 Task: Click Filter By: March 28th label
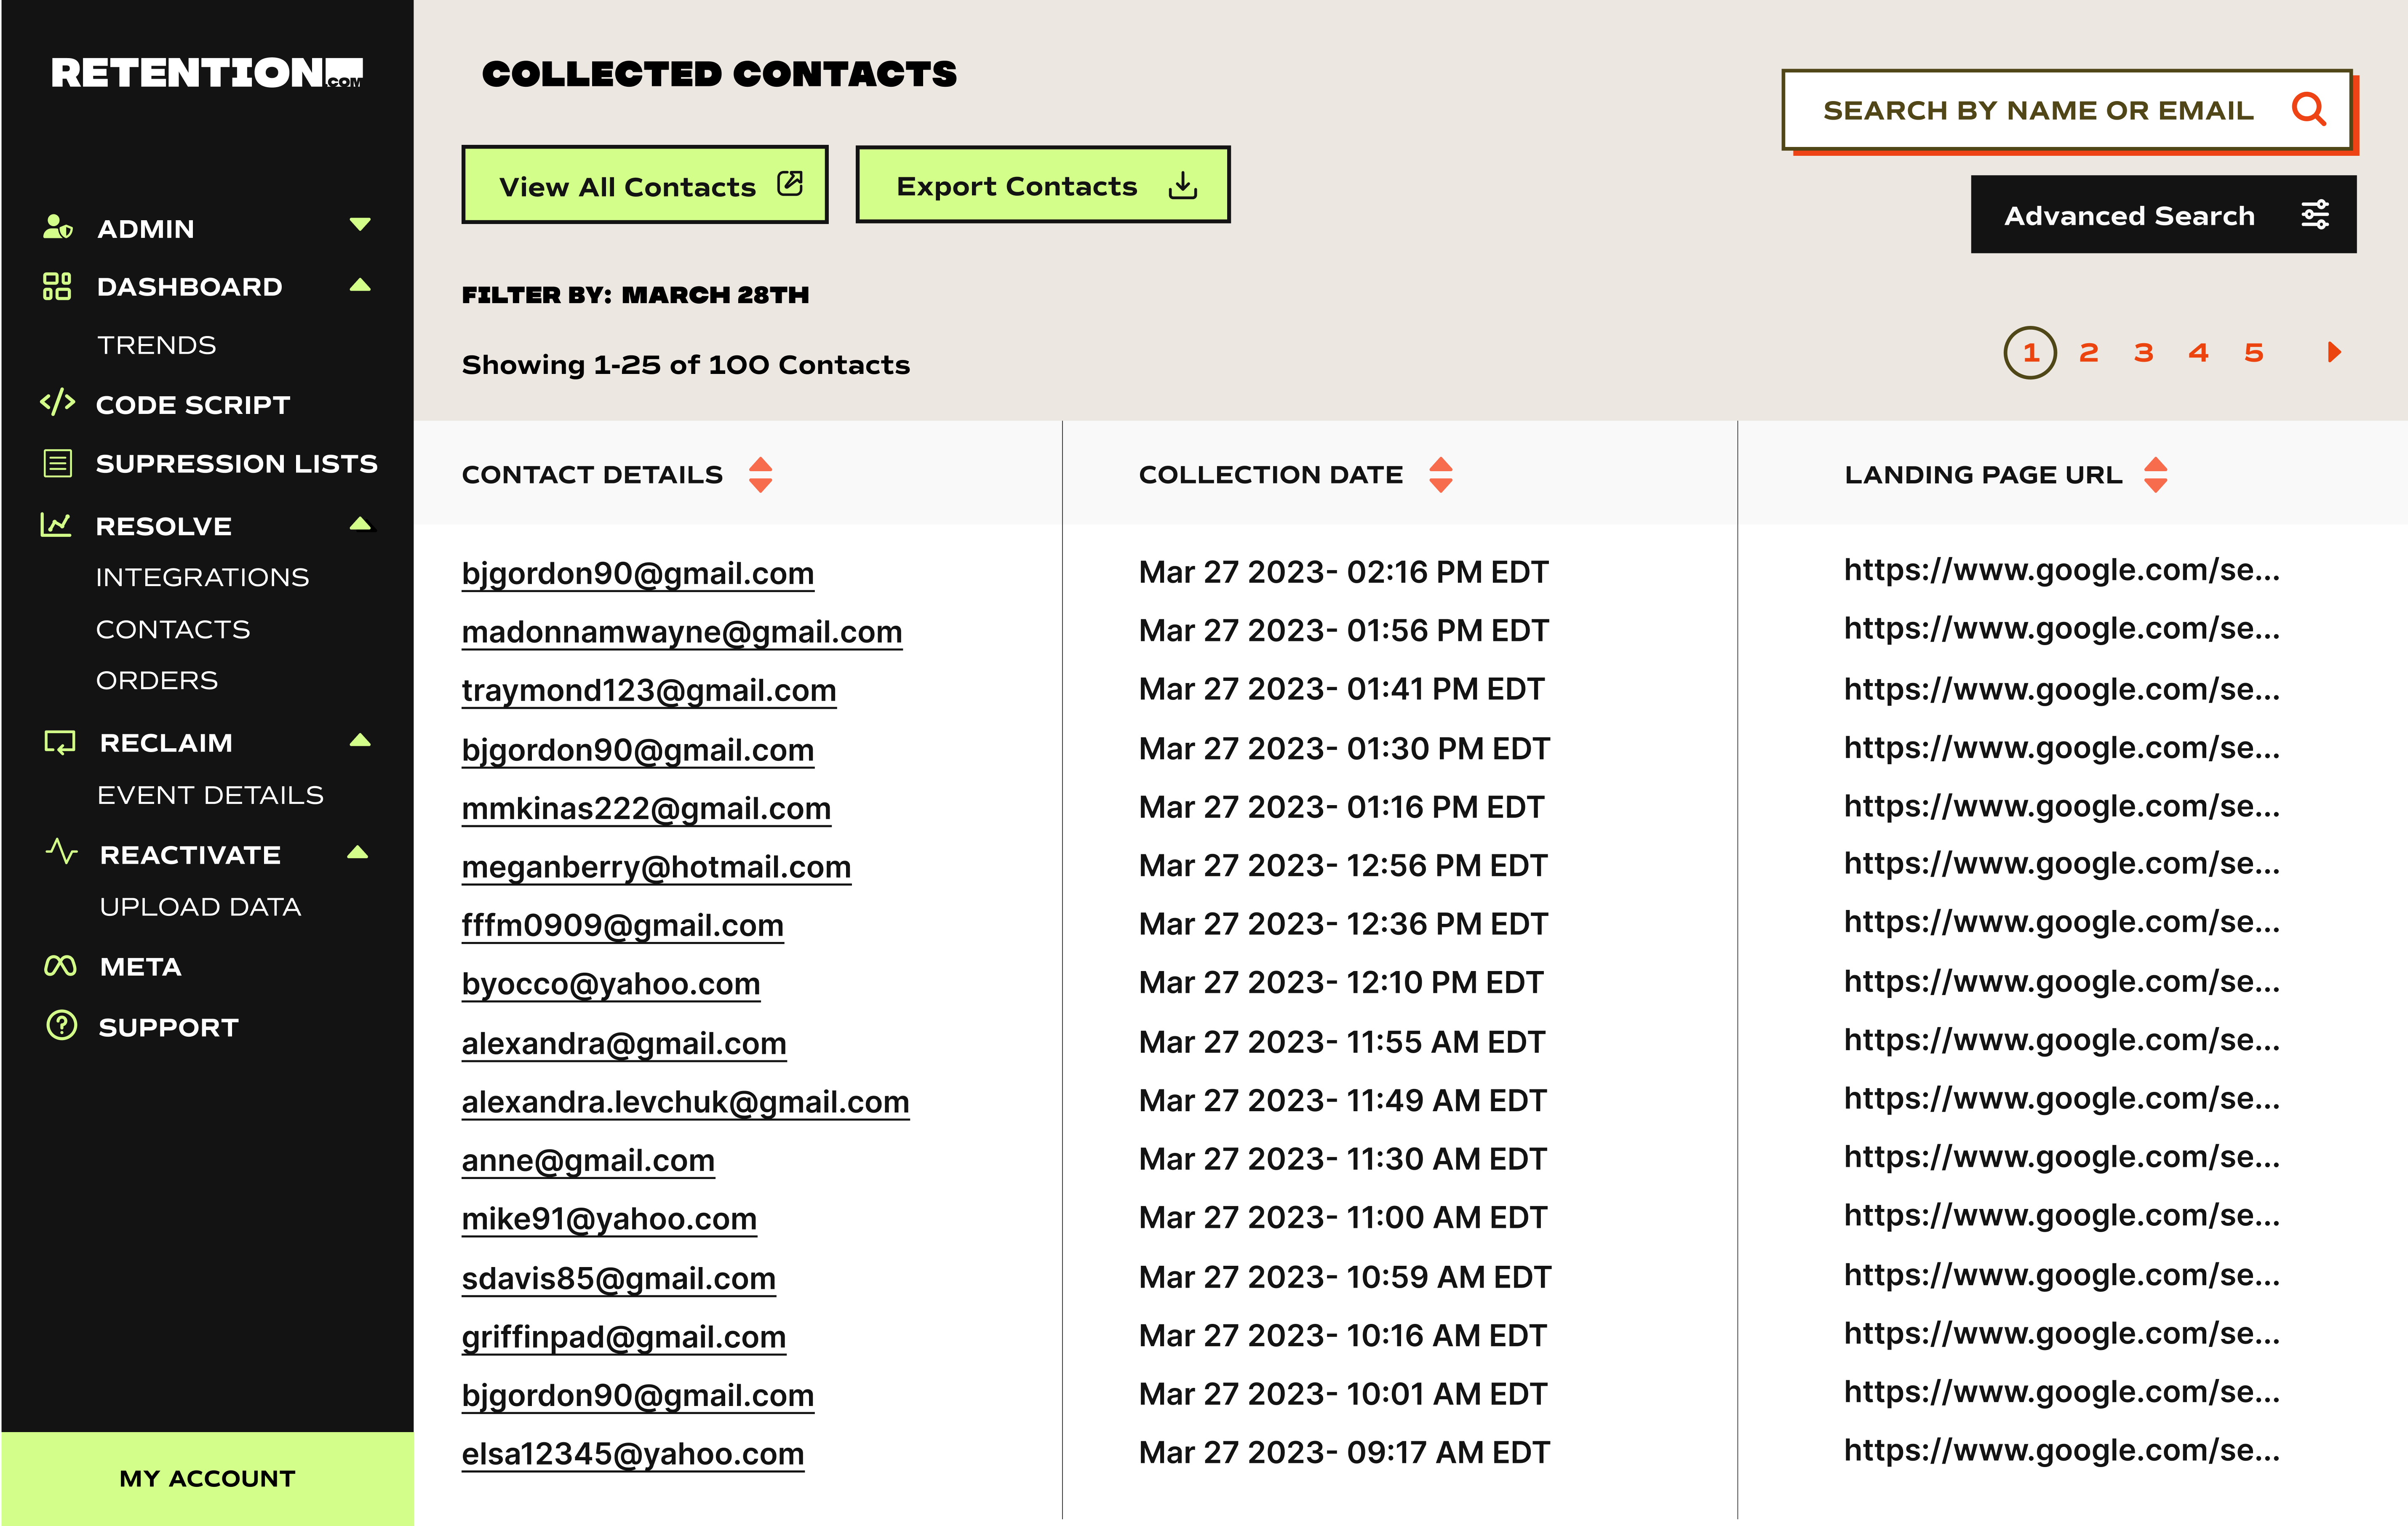click(x=635, y=295)
